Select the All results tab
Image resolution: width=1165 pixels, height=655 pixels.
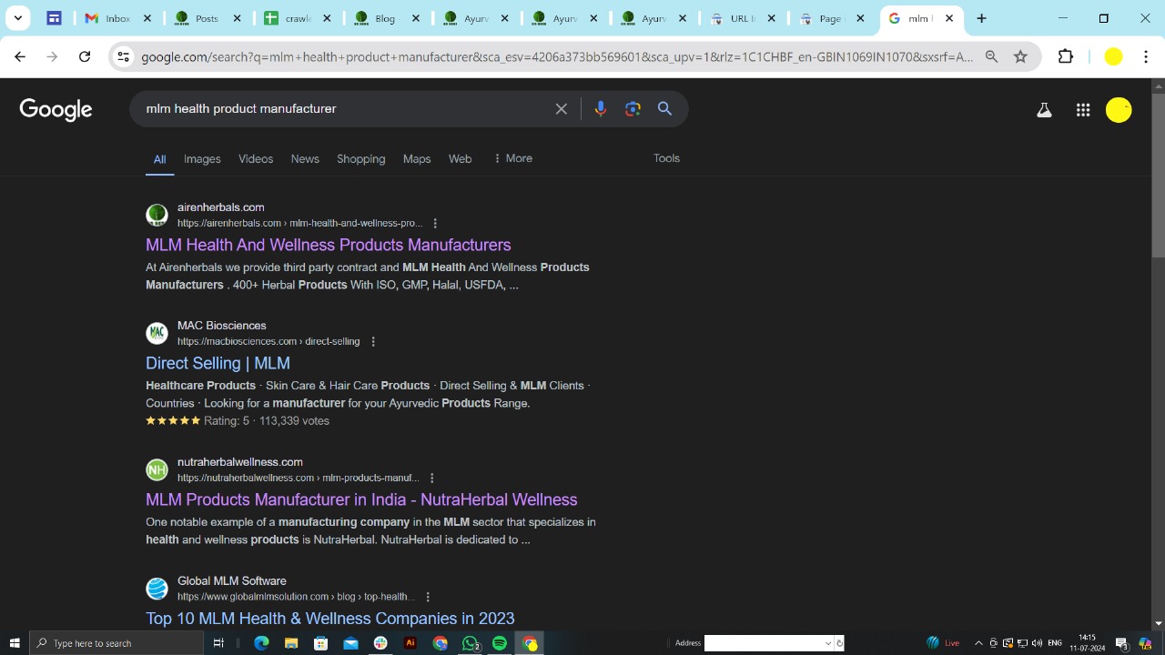159,159
